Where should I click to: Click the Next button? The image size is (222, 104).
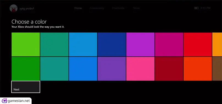[x=26, y=87]
